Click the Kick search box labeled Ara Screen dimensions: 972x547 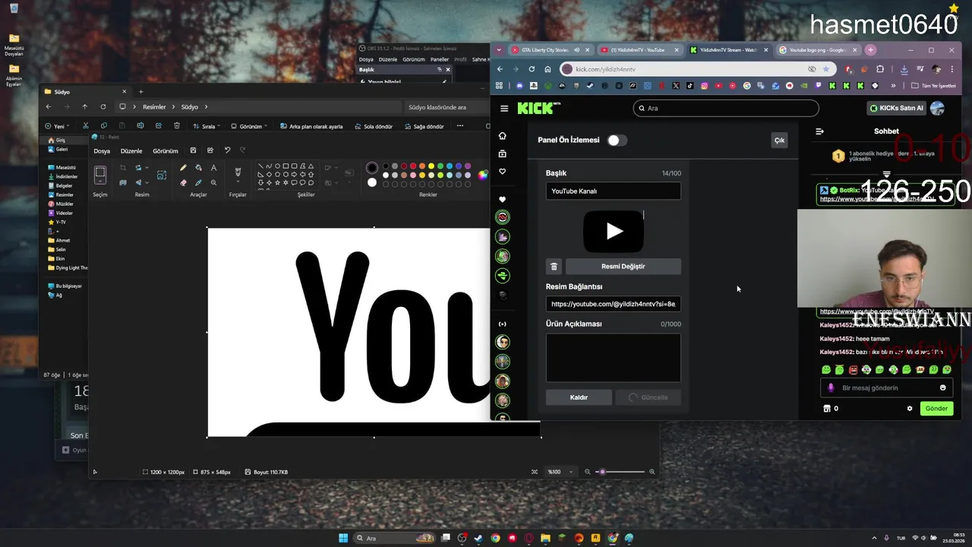coord(726,108)
